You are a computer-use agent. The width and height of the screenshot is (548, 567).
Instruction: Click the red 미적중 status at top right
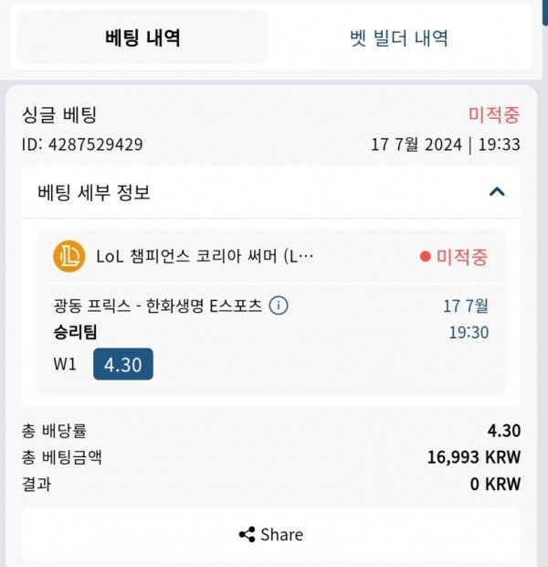[x=494, y=115]
